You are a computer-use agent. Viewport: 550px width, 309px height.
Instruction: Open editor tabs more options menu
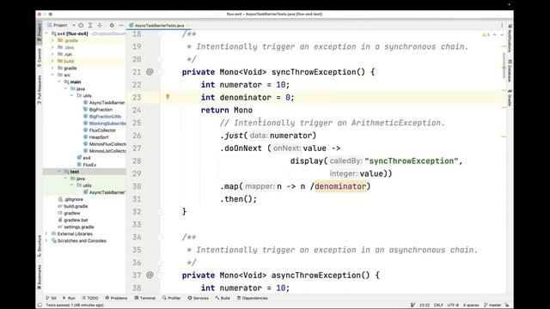click(x=502, y=25)
